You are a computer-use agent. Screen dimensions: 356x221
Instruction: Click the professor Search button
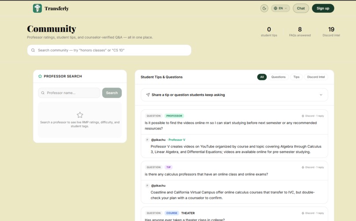pos(112,93)
